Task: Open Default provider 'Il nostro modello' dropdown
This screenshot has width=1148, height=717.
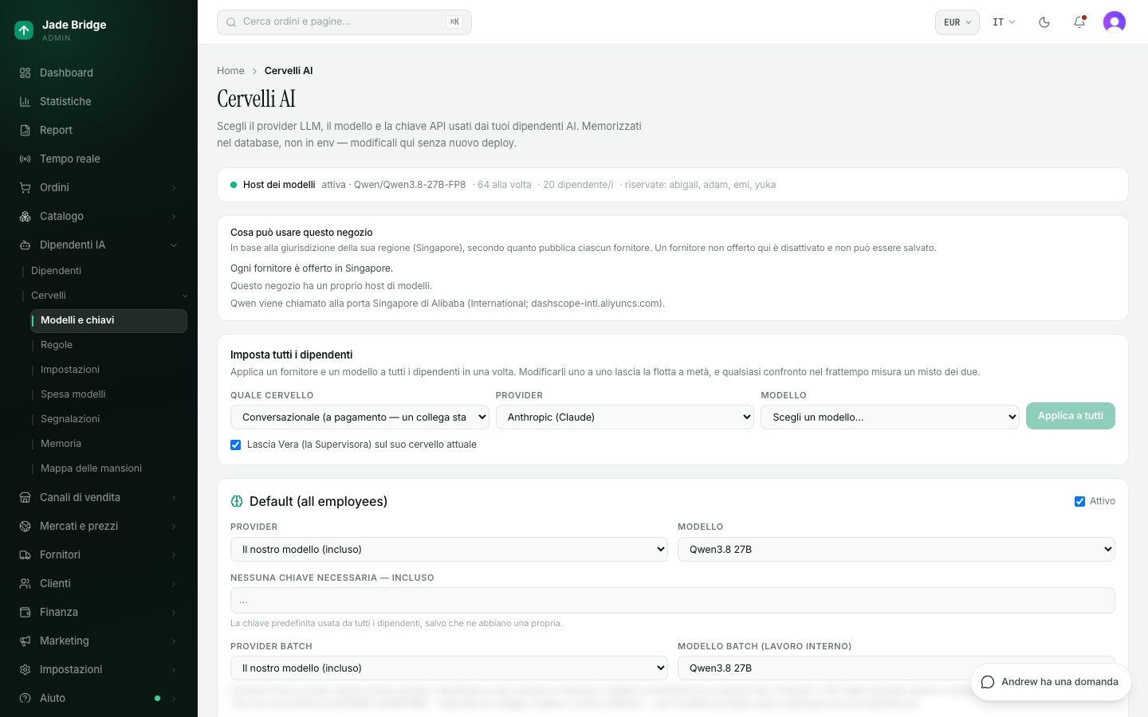Action: click(449, 549)
